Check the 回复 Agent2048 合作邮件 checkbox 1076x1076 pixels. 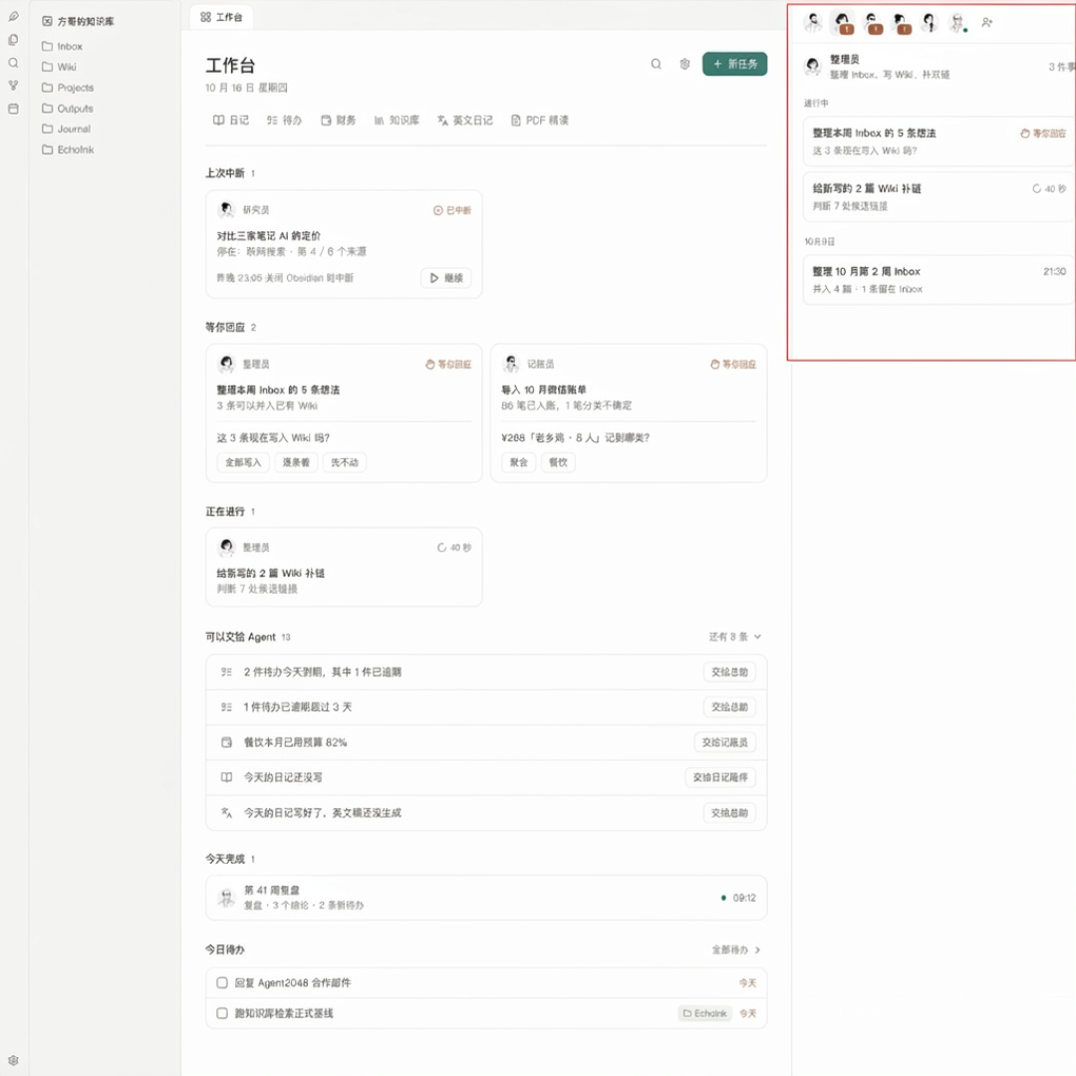[221, 982]
